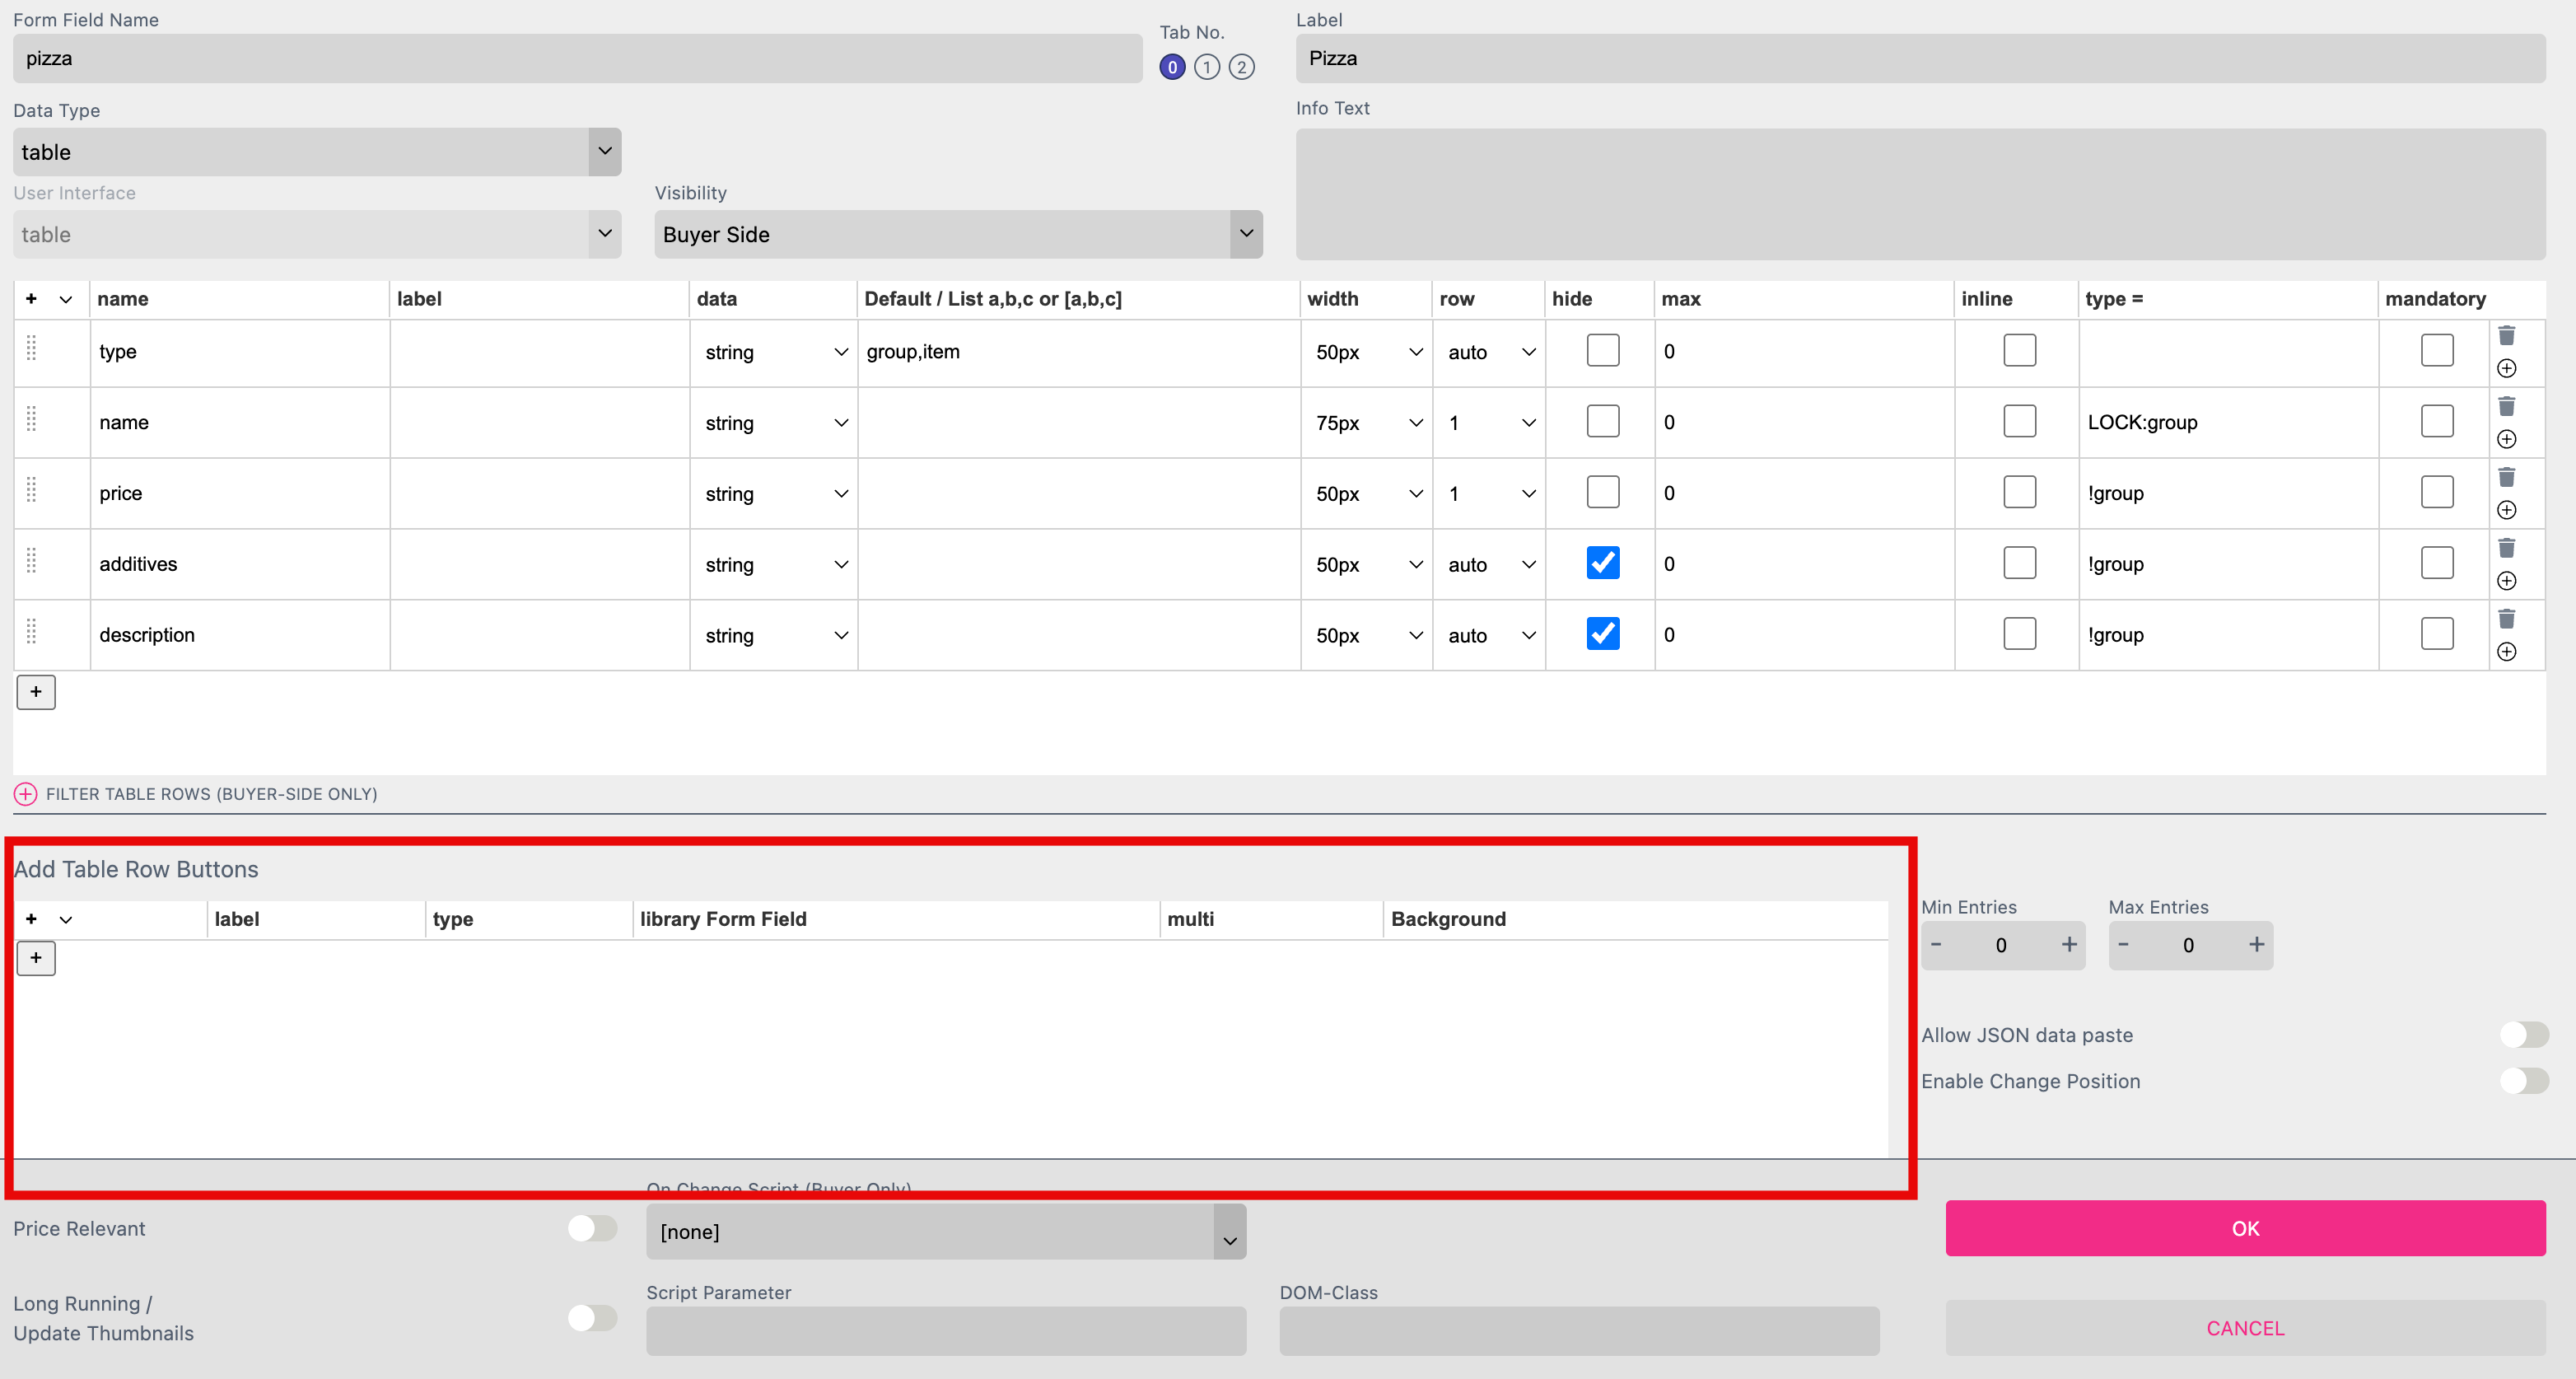Delete the 'additives' row with trash icon
2576x1379 pixels.
(x=2506, y=549)
